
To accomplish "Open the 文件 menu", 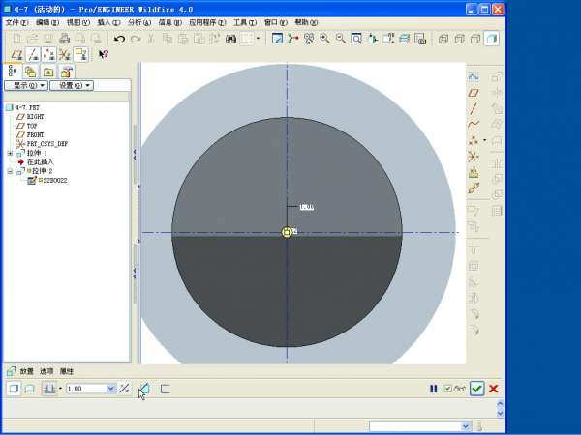I will click(16, 21).
